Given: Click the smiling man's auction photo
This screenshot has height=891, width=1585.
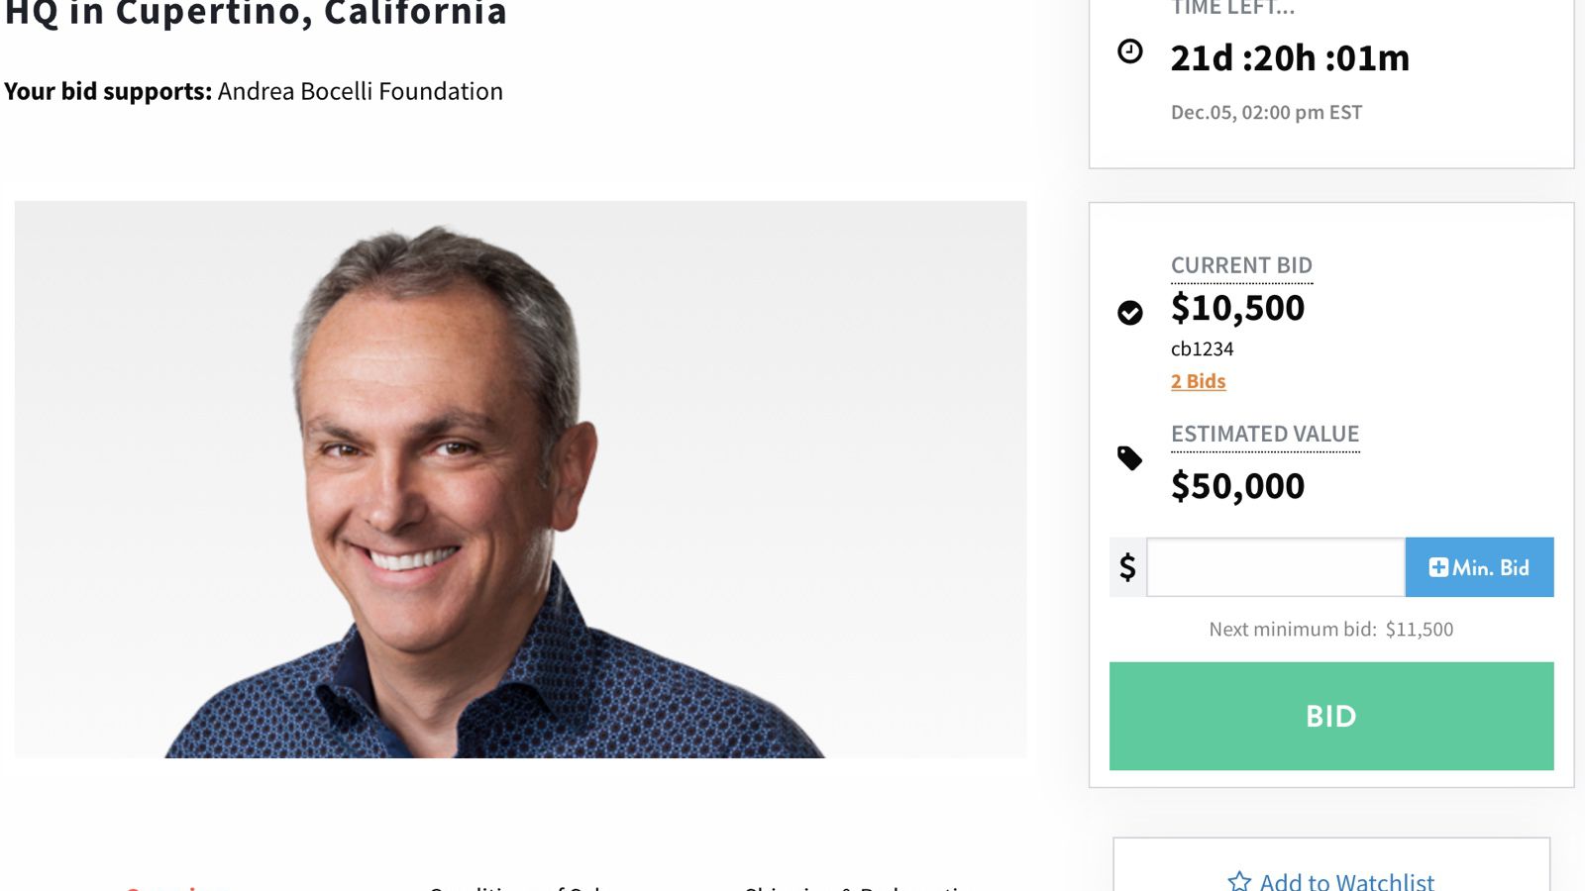Looking at the screenshot, I should [520, 479].
